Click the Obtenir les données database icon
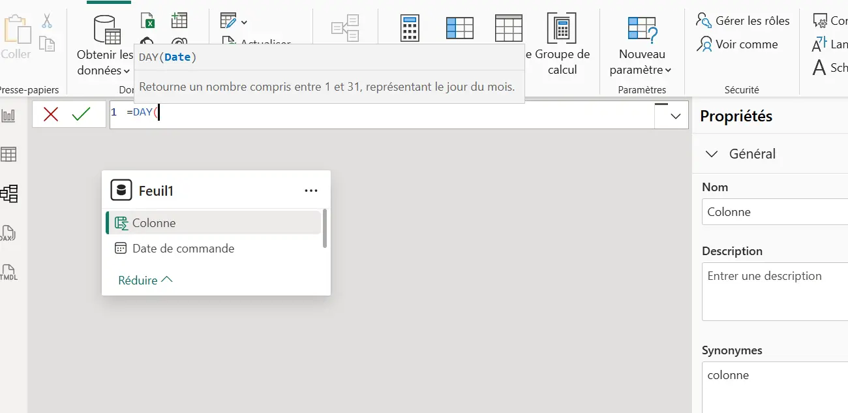848x413 pixels. 107,30
